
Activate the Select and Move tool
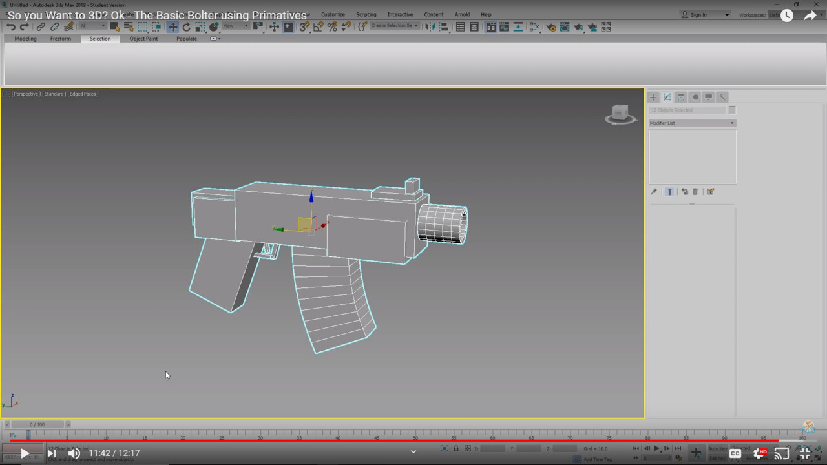point(173,26)
